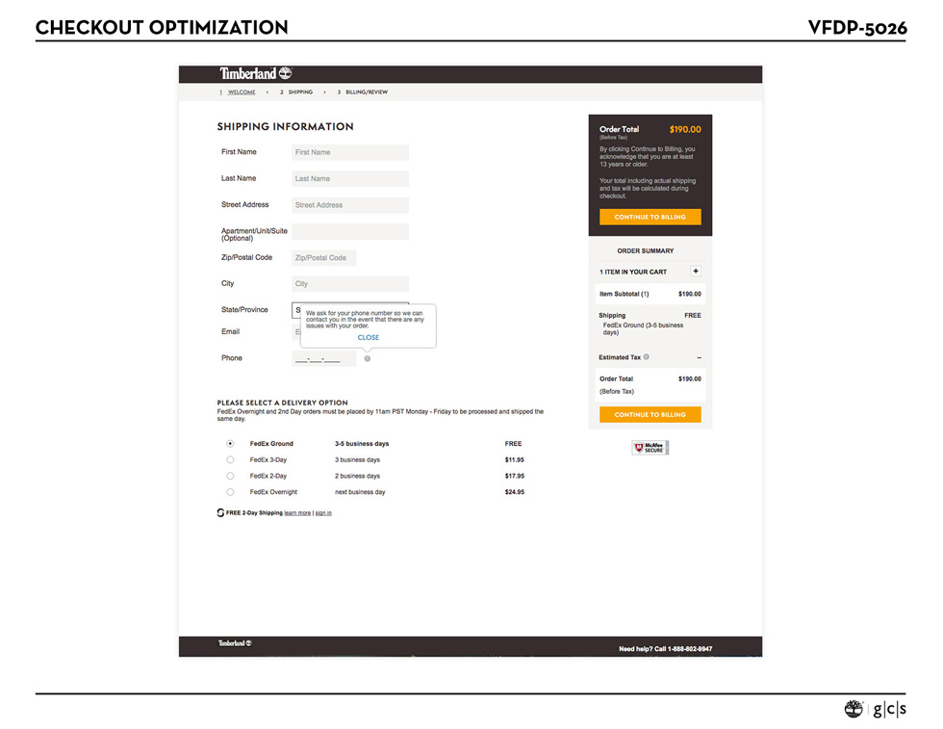Viewport: 943px width, 729px height.
Task: Click the McAfee Secure badge
Action: click(650, 448)
